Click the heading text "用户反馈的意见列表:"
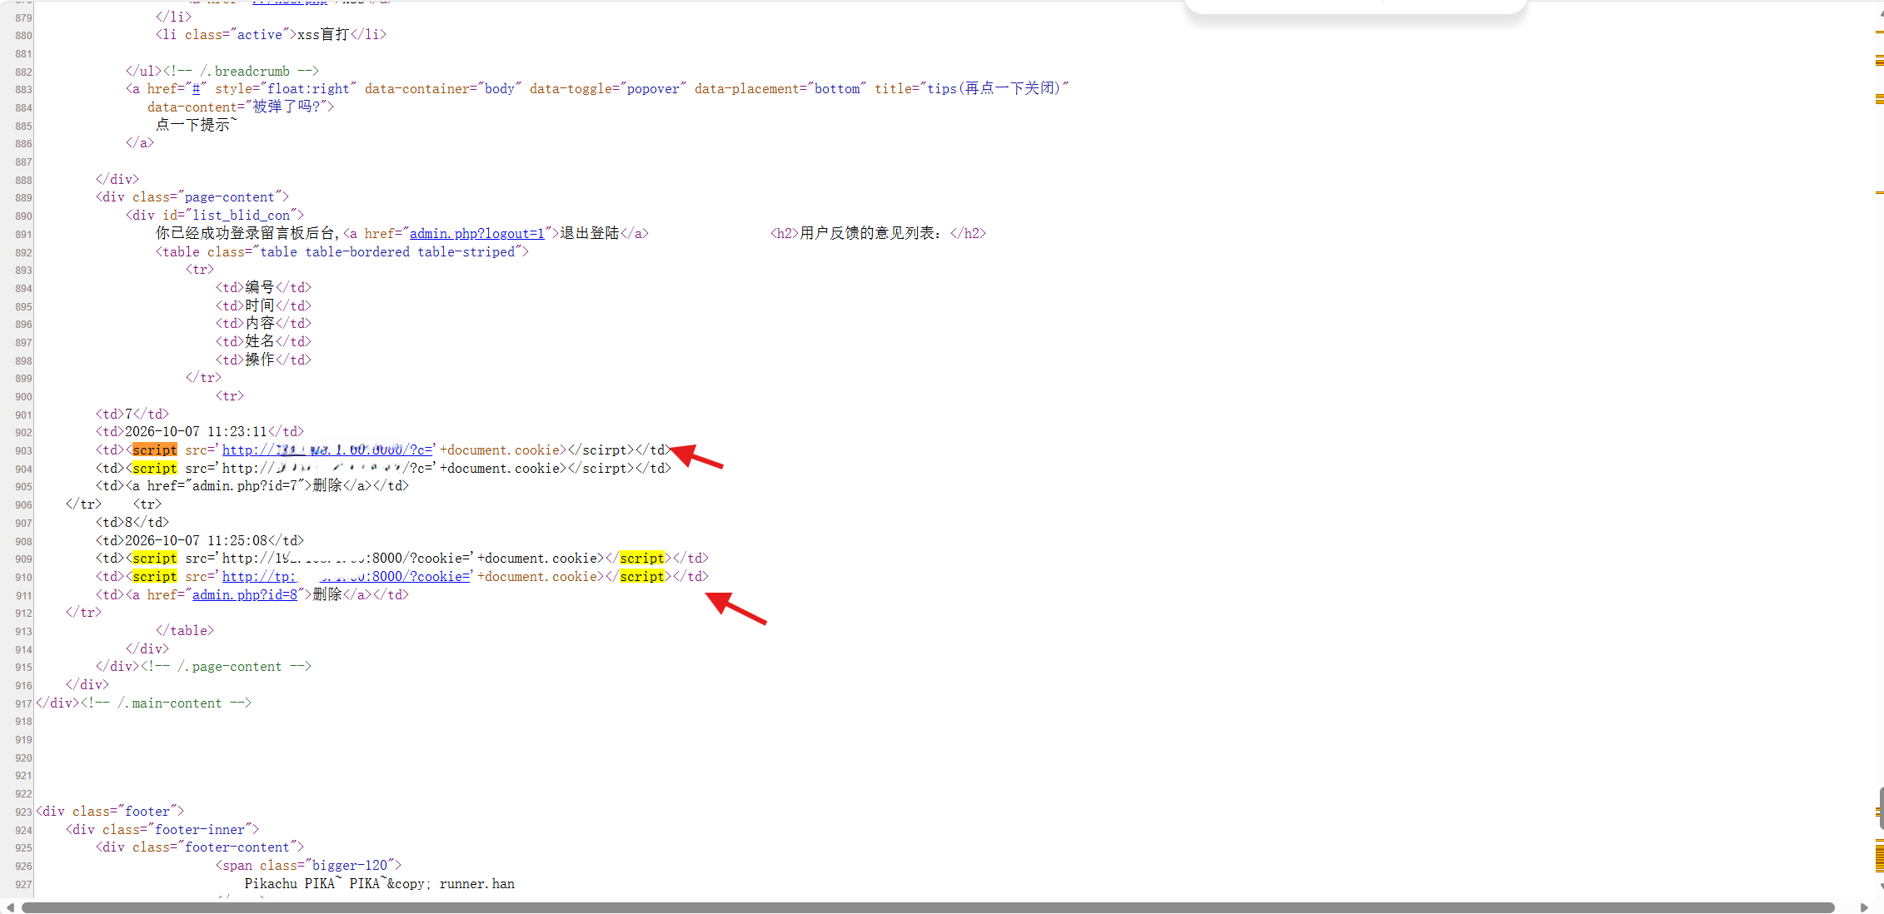This screenshot has width=1884, height=914. pos(870,234)
